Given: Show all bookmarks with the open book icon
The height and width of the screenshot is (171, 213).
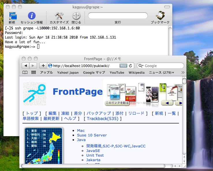Looking at the screenshot, I should point(25,73).
